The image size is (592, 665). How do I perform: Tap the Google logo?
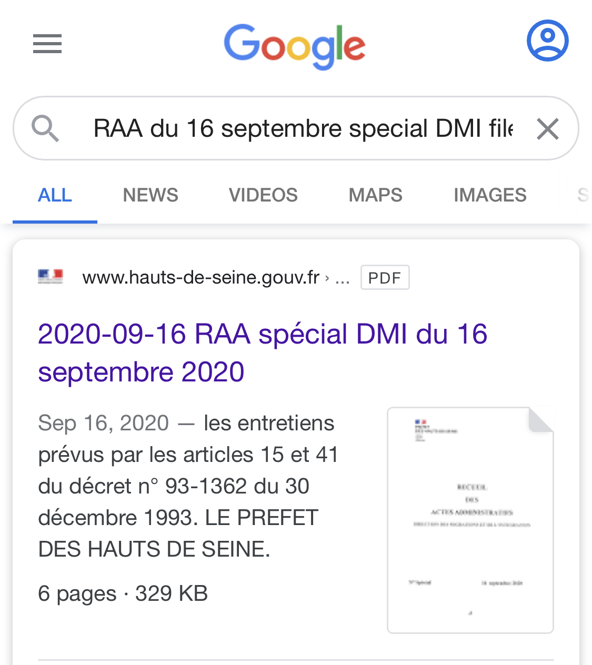coord(295,46)
